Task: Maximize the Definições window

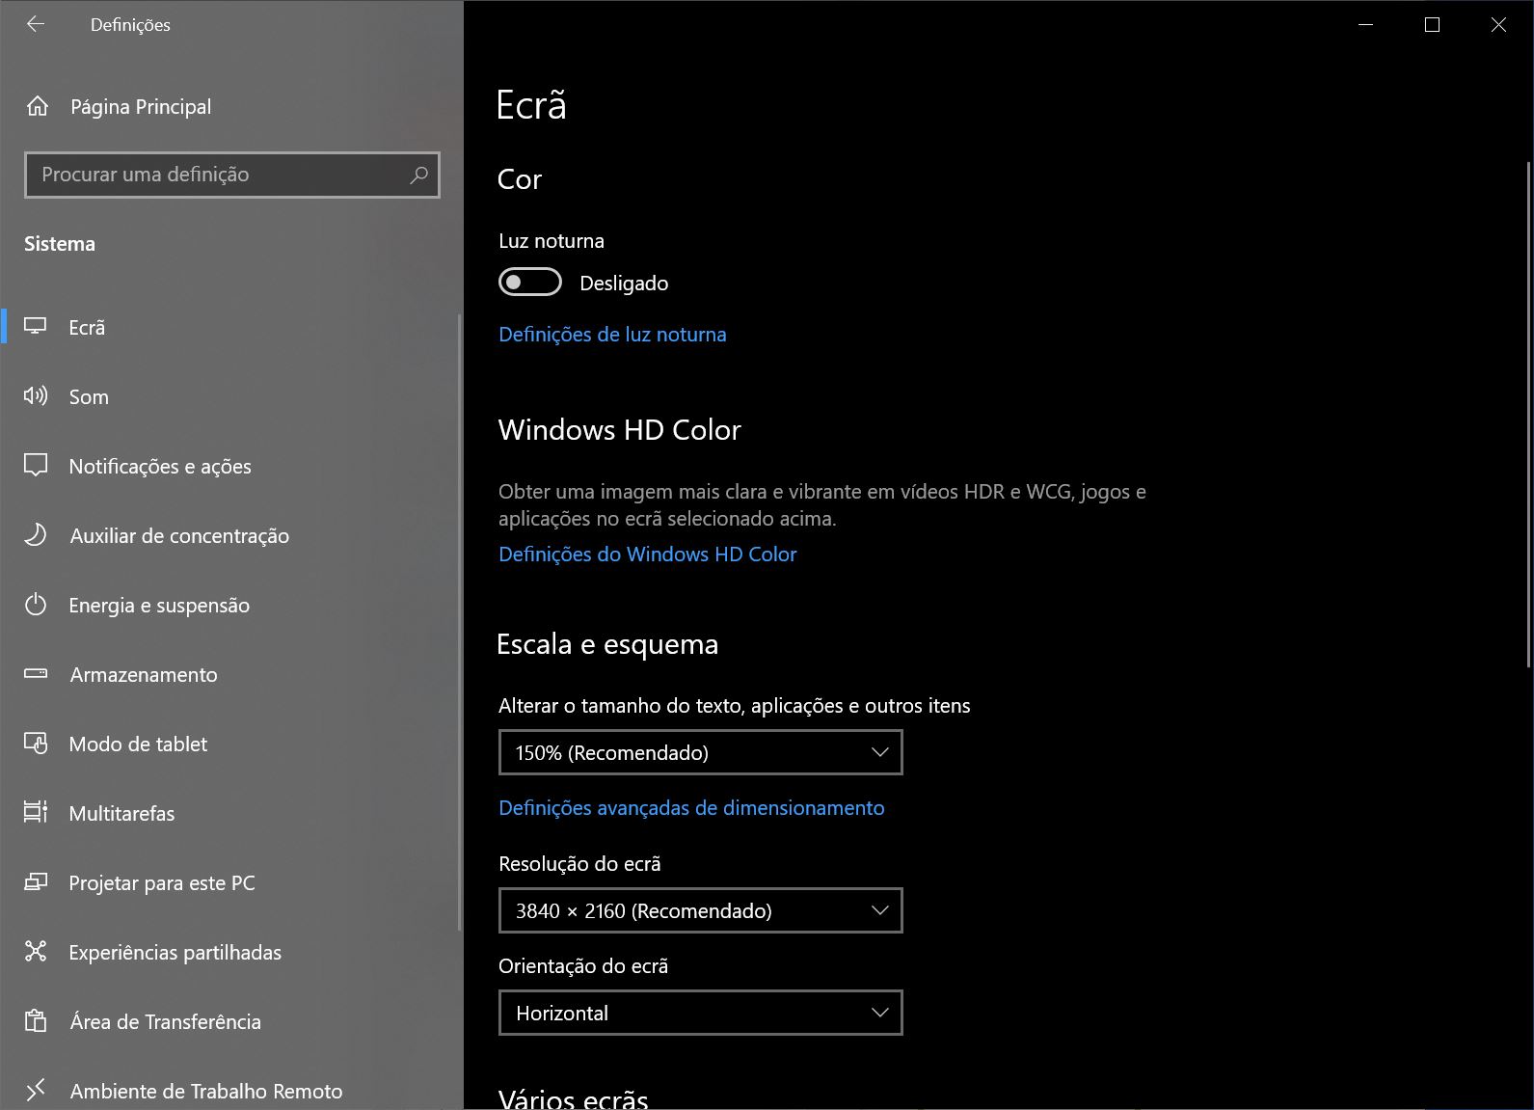Action: 1432,25
